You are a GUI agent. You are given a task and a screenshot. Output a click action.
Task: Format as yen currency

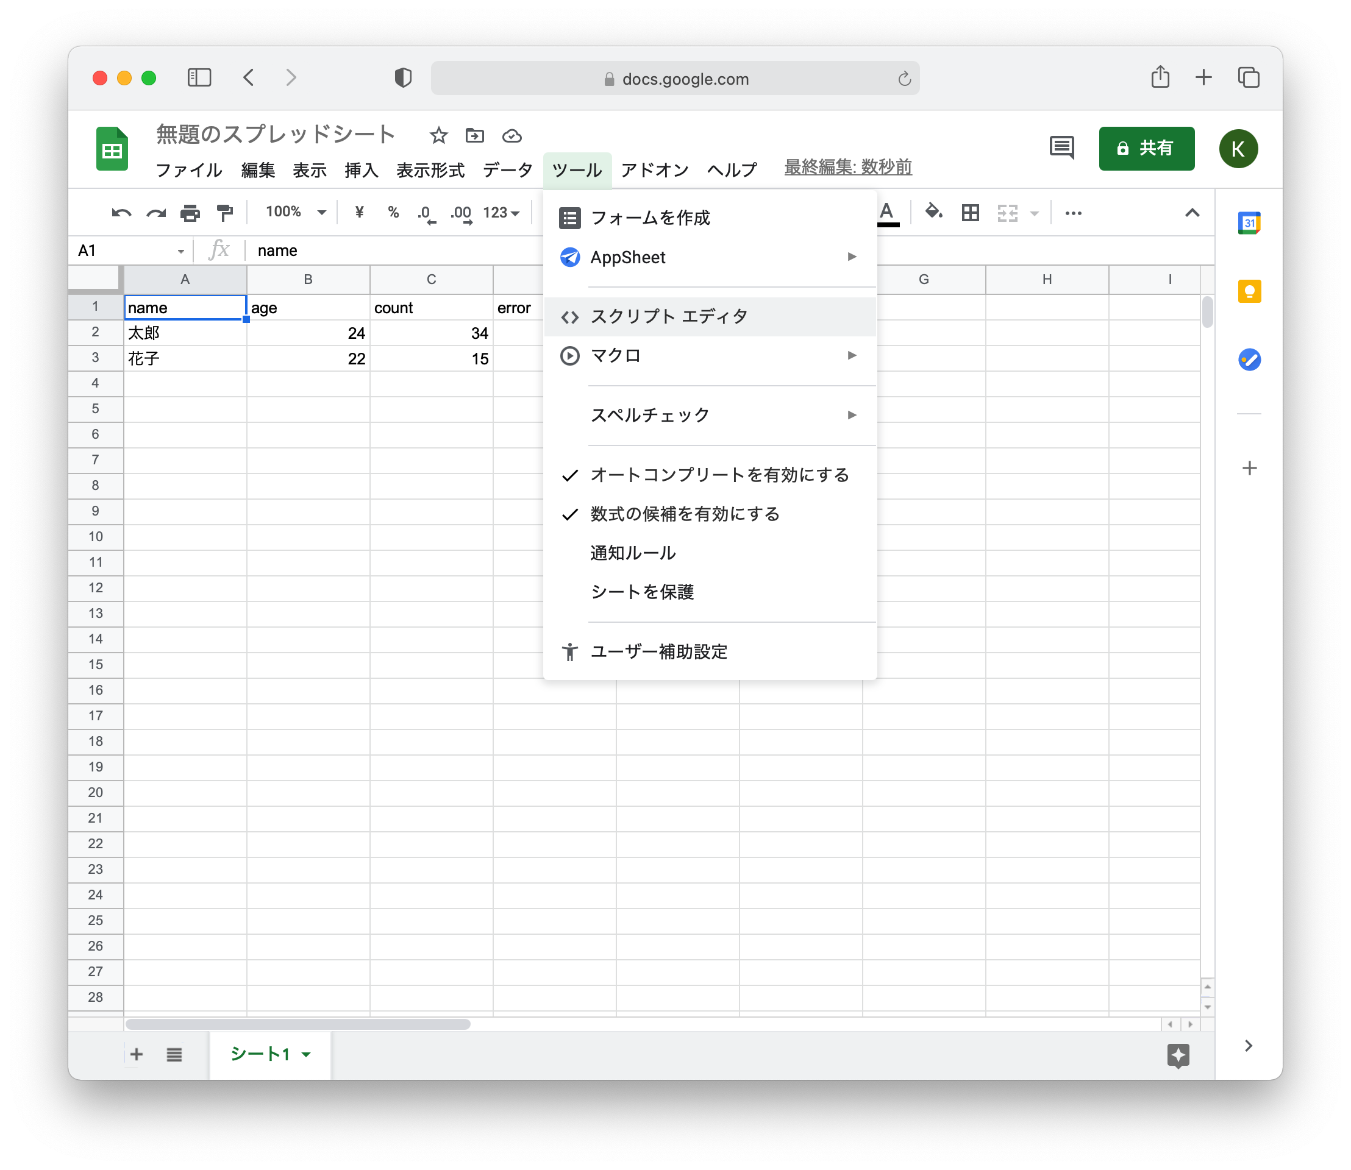point(358,212)
